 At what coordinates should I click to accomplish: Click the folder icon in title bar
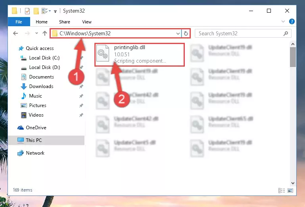pos(15,11)
